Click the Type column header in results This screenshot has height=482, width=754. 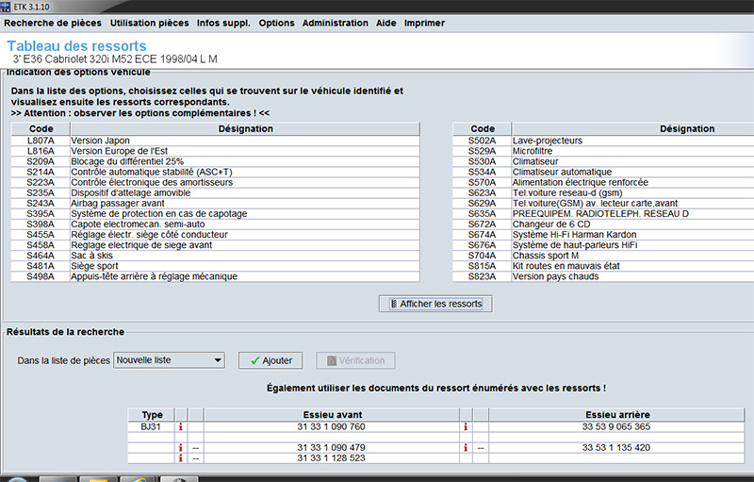pos(152,415)
